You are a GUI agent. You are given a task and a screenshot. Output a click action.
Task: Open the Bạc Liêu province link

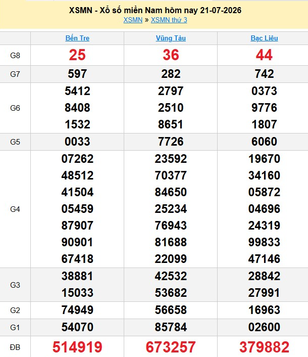click(x=264, y=38)
